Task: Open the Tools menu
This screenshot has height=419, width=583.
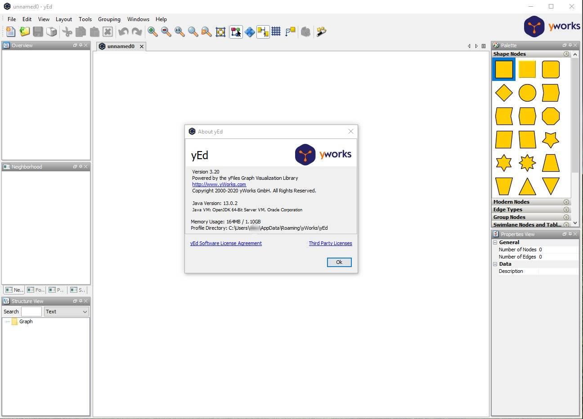Action: (x=85, y=19)
